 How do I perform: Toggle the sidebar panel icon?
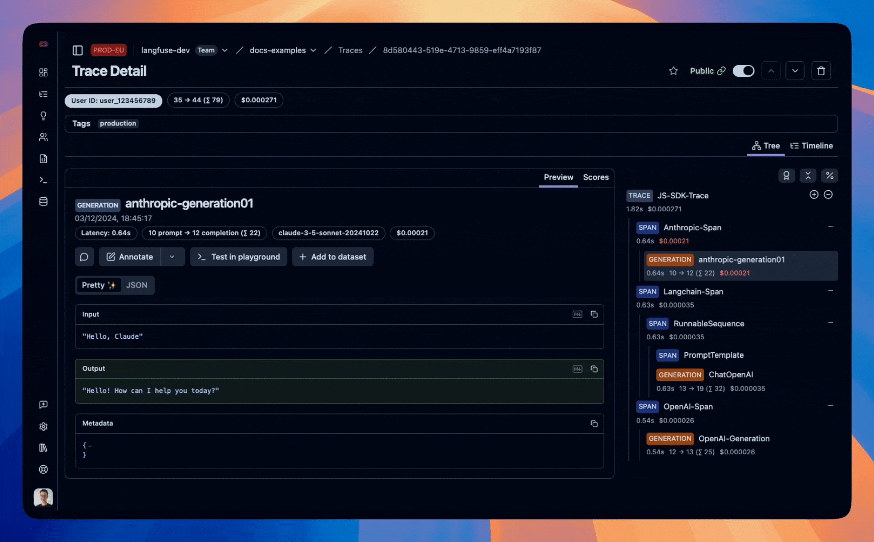77,50
